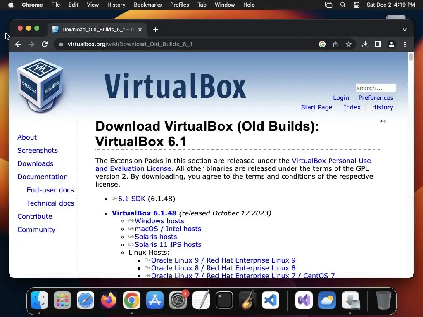Click the Login link
423x317 pixels.
341,98
